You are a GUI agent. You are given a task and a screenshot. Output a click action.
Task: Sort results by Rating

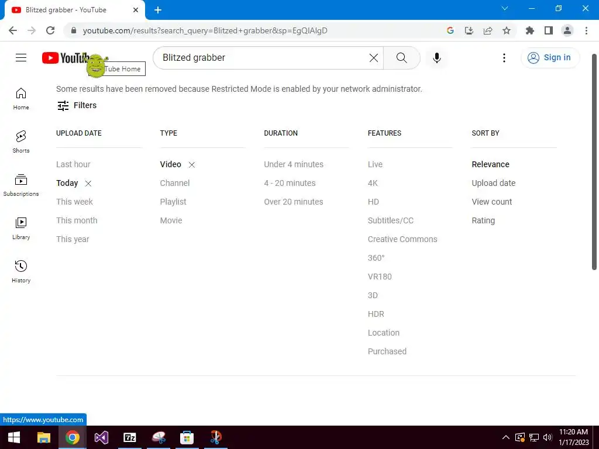[483, 220]
